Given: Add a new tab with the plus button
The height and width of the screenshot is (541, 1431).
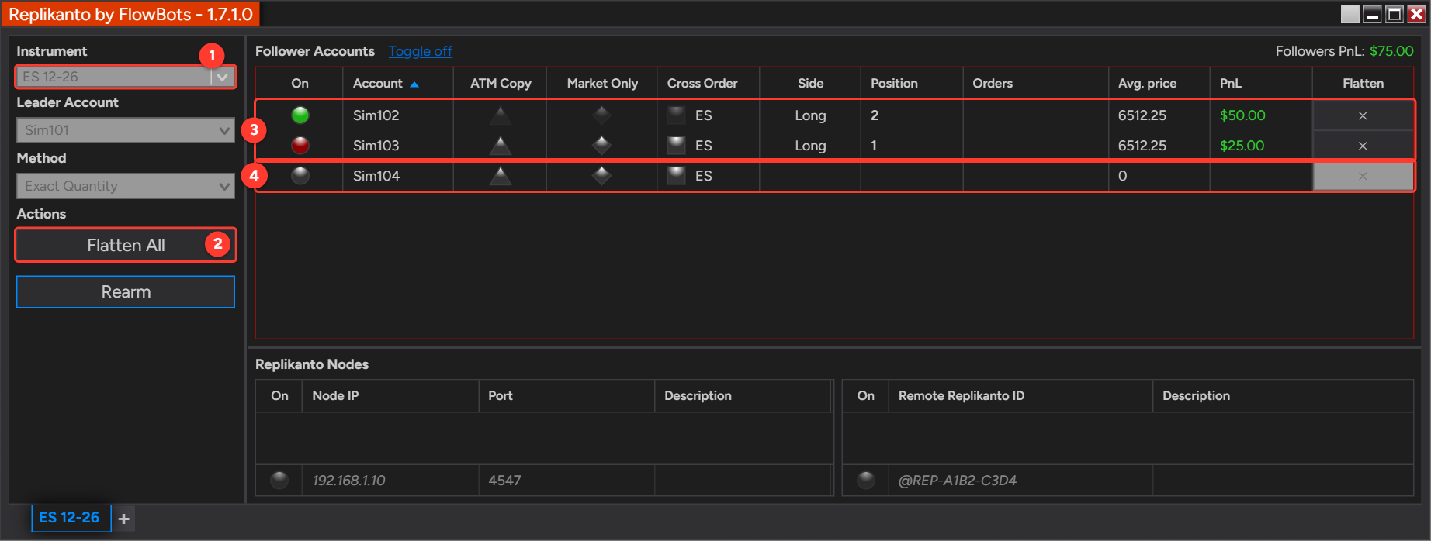Looking at the screenshot, I should coord(124,519).
